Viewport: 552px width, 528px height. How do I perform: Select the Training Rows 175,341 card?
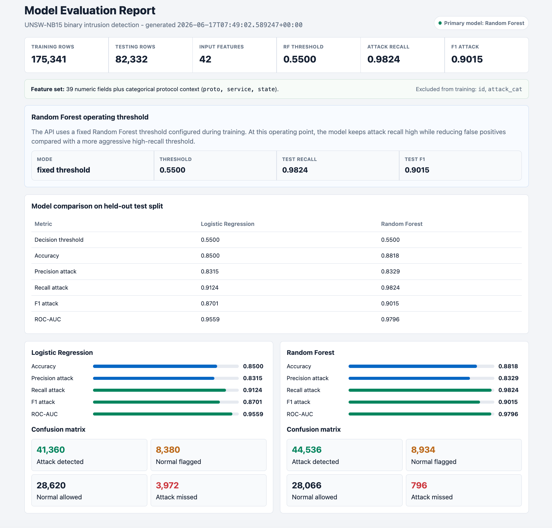tap(66, 55)
